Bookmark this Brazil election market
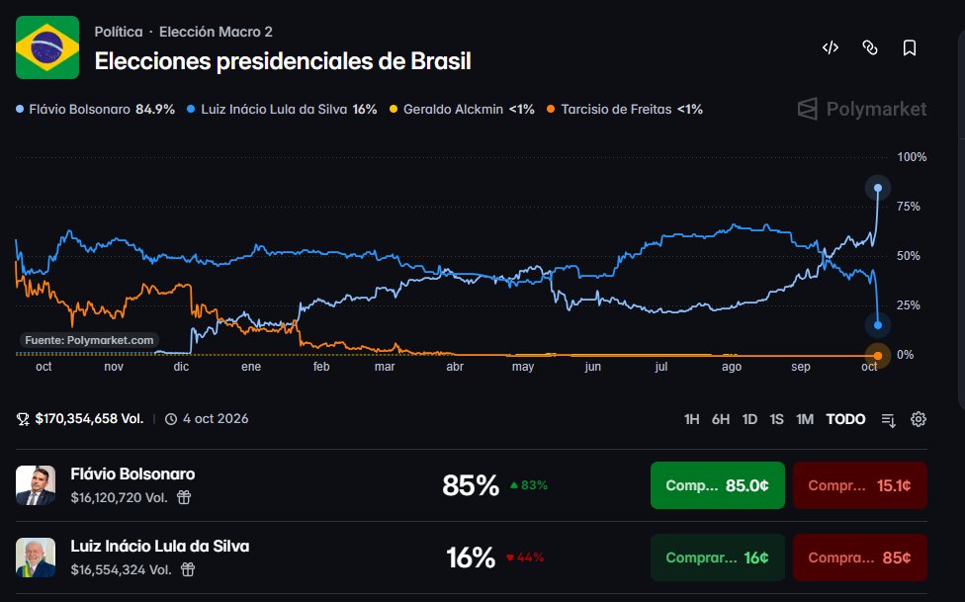Image resolution: width=965 pixels, height=602 pixels. pyautogui.click(x=909, y=48)
